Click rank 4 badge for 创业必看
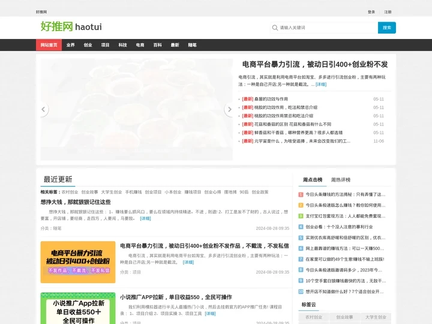The width and height of the screenshot is (432, 324). 301,227
